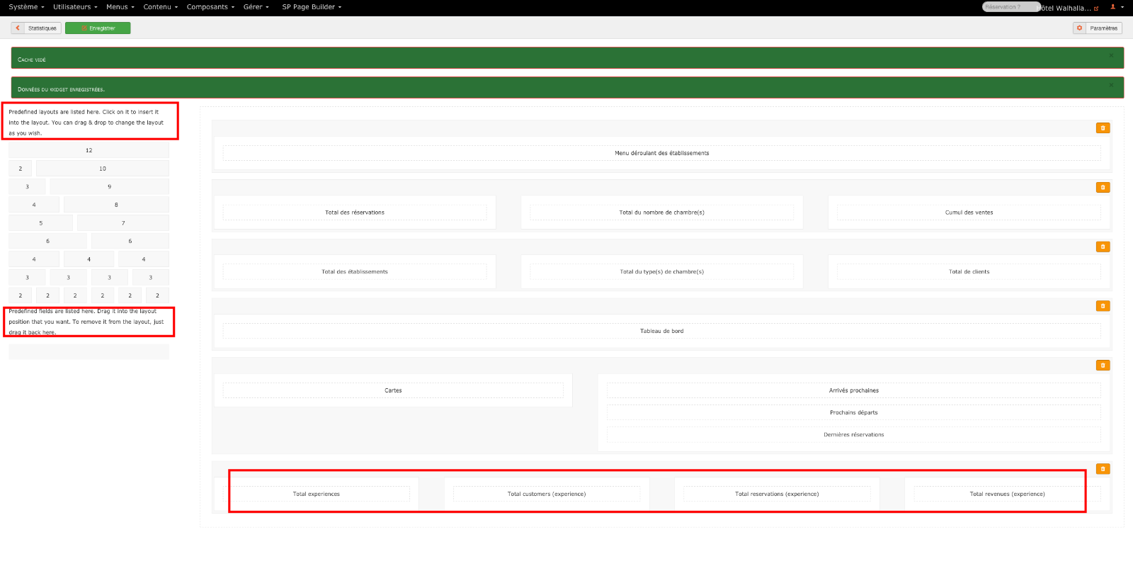
Task: Click trash icon on Total experiences row
Action: (1103, 469)
